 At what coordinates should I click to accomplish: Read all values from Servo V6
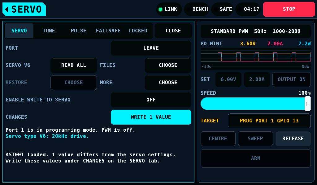pyautogui.click(x=74, y=65)
